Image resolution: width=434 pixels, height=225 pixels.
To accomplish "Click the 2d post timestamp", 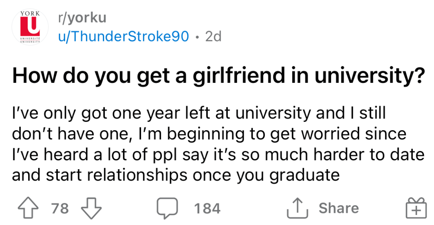I will (213, 36).
